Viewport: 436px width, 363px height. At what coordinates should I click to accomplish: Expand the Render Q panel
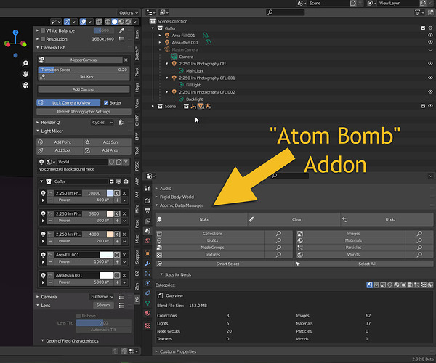coord(38,123)
